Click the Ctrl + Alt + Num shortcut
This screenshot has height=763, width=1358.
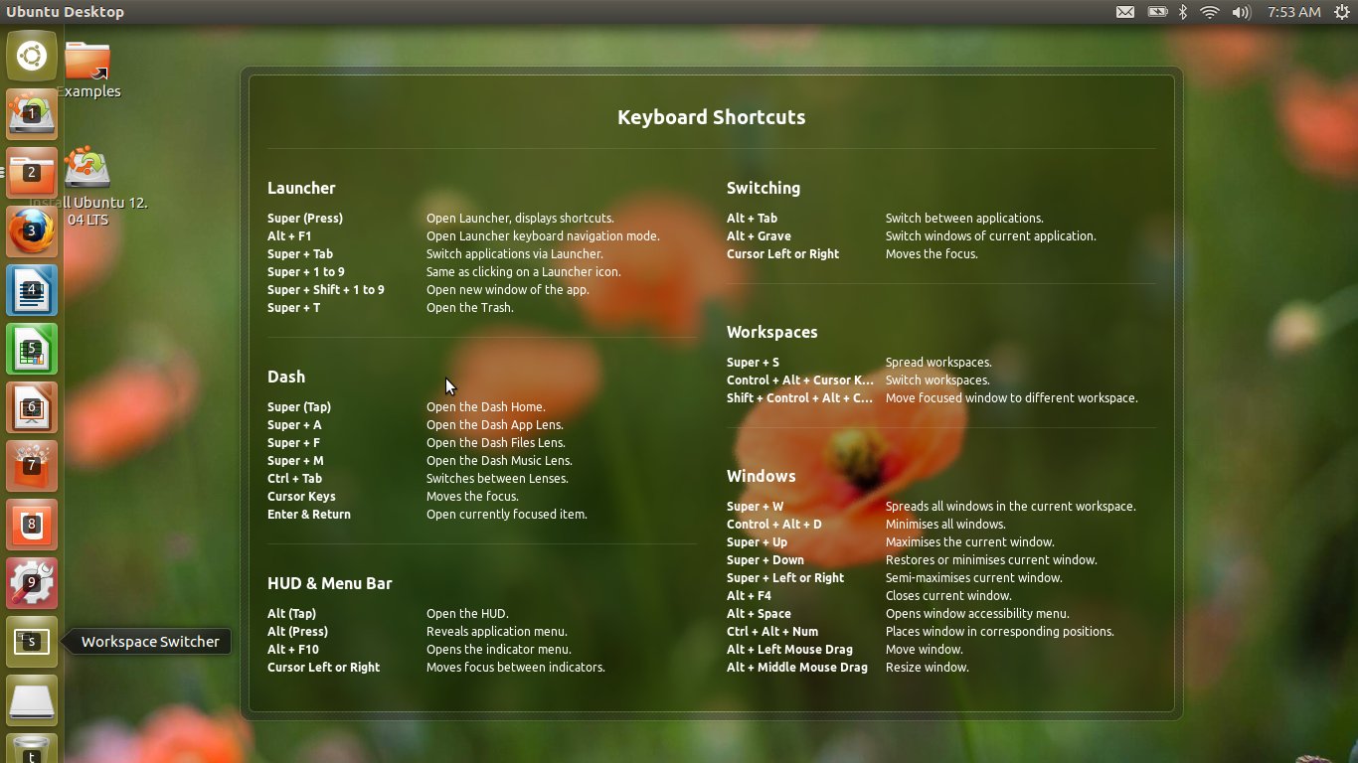pos(772,632)
